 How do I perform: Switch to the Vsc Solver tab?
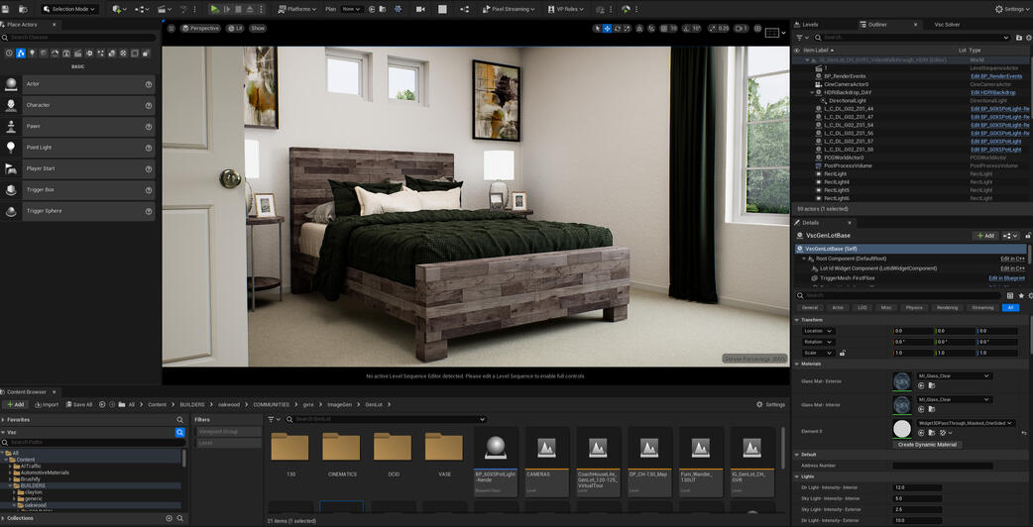tap(946, 24)
